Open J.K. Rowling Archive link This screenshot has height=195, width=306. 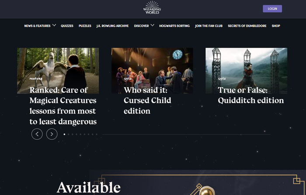tap(112, 26)
